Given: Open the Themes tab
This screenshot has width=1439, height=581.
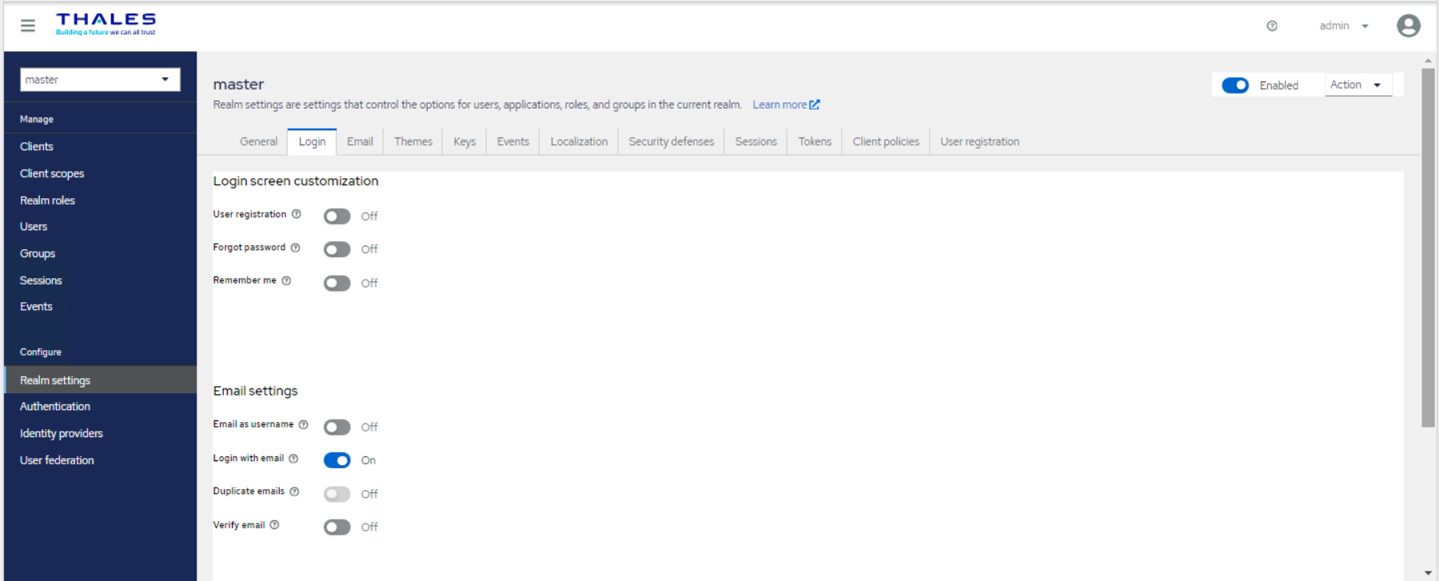Looking at the screenshot, I should (x=413, y=141).
